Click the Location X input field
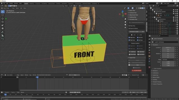This screenshot has width=179, height=100. pyautogui.click(x=168, y=47)
